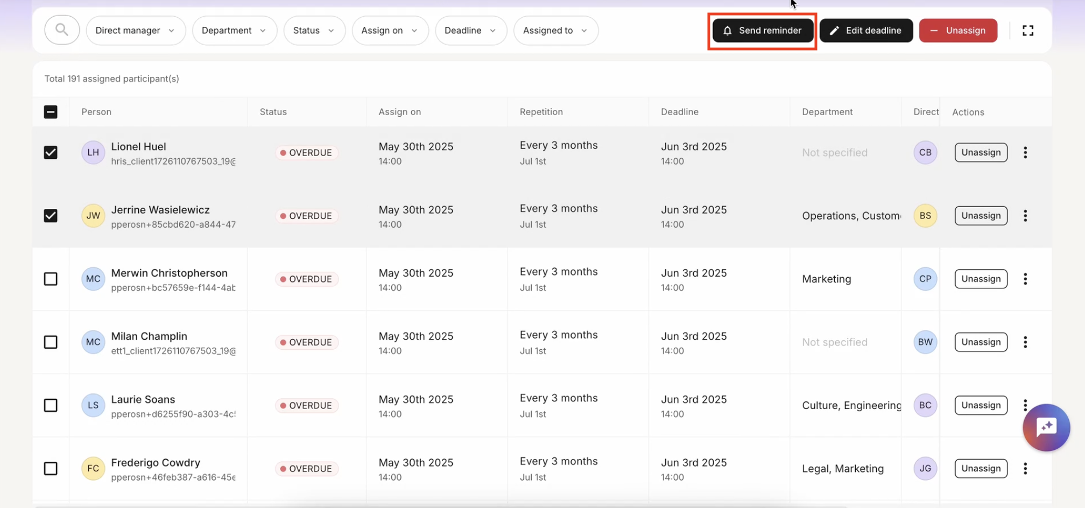Viewport: 1085px width, 508px height.
Task: Click the search magnifier icon
Action: 62,30
